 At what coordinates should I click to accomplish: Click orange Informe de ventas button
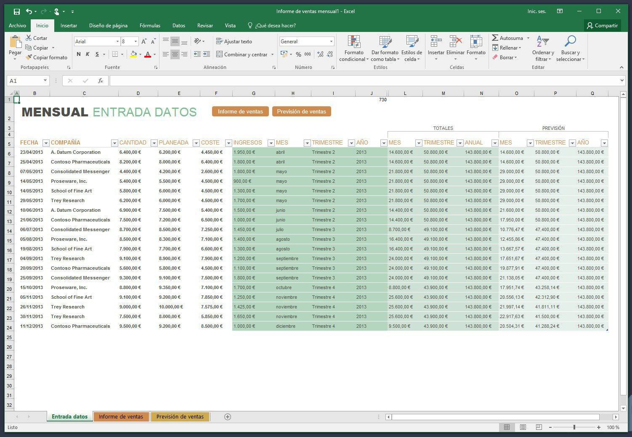(240, 111)
